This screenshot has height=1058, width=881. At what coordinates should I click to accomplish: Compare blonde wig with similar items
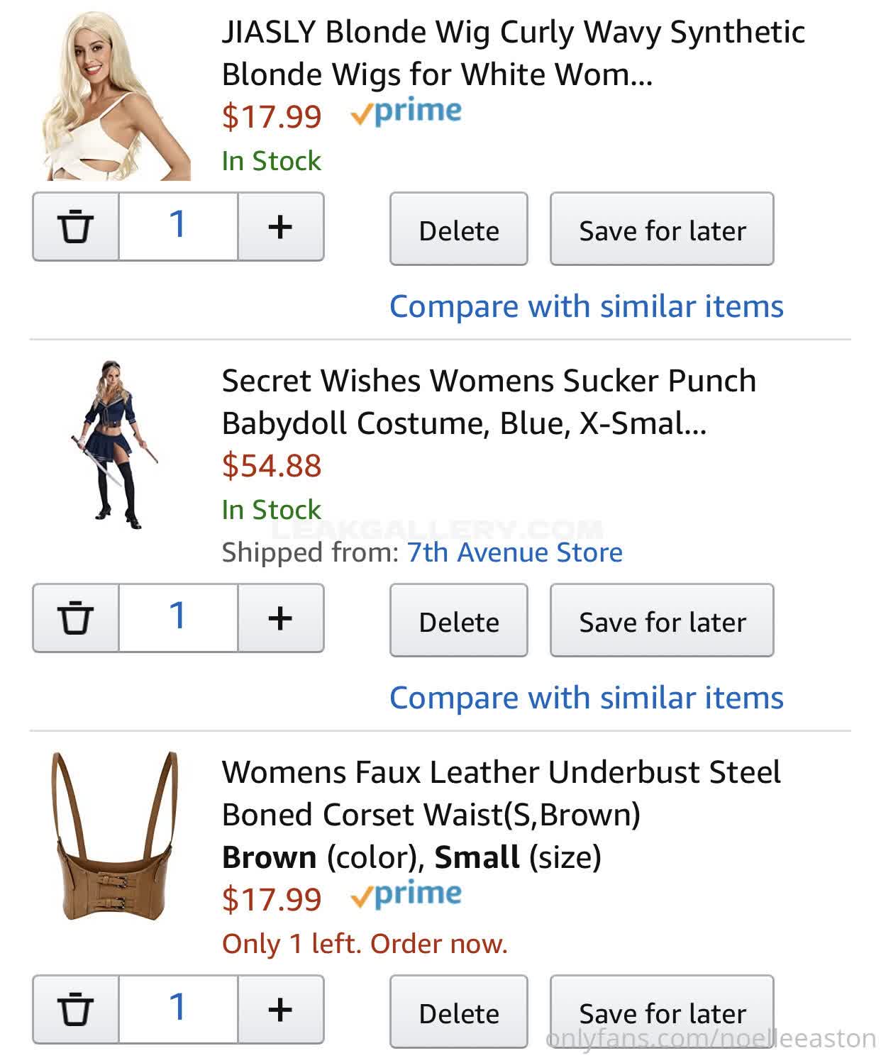point(586,306)
